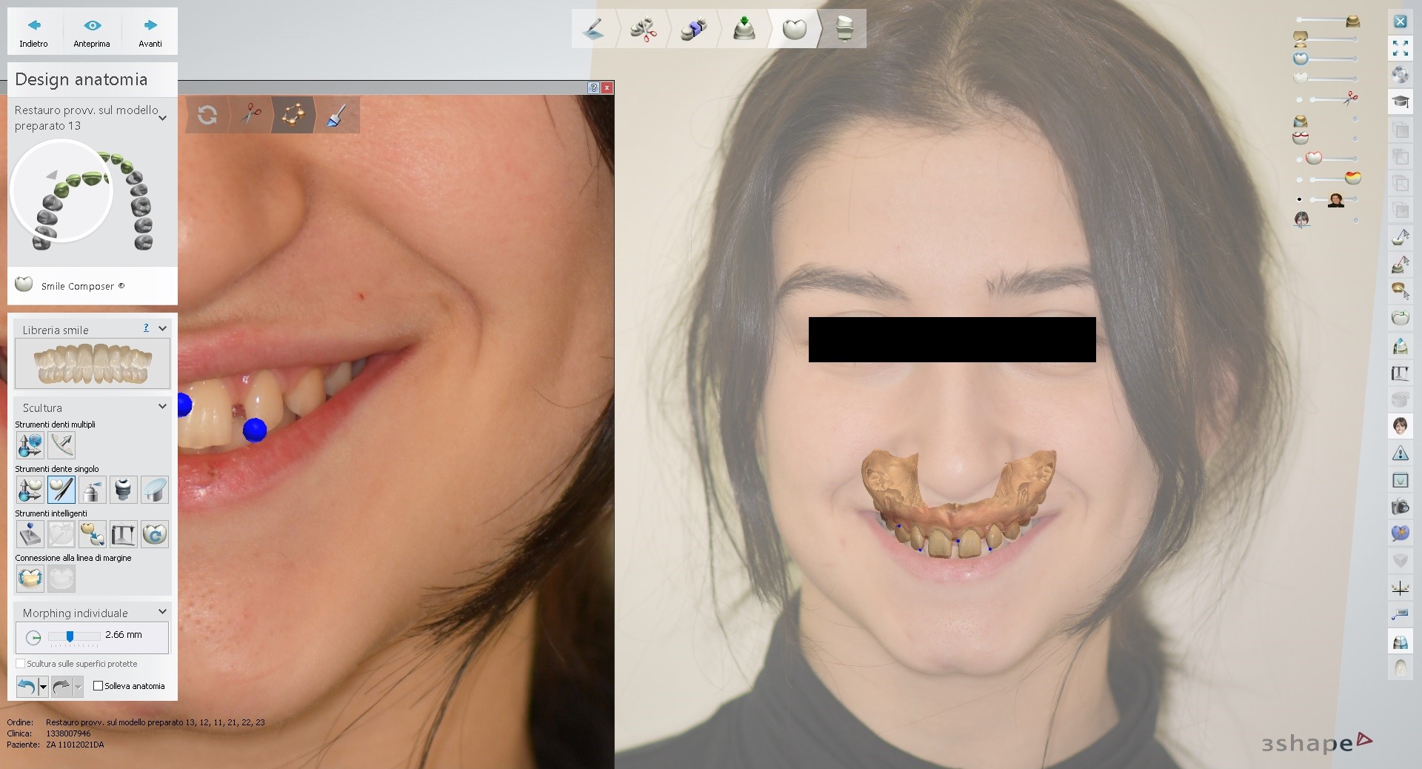Add an annotation note in sidebar
Screen dimensions: 1422x769
tap(1400, 615)
